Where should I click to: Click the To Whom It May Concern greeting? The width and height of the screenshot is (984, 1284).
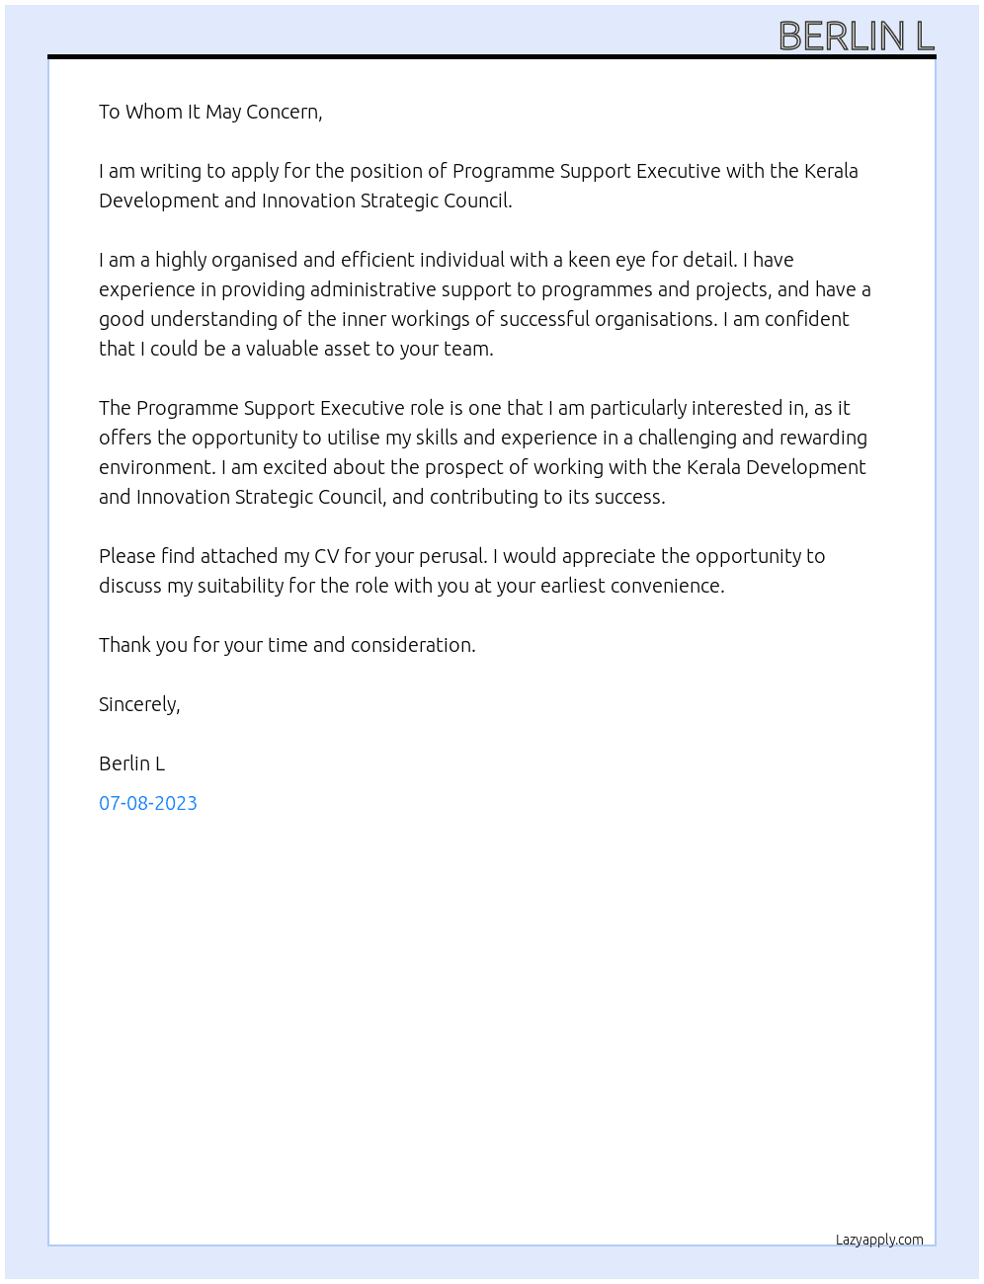coord(210,112)
